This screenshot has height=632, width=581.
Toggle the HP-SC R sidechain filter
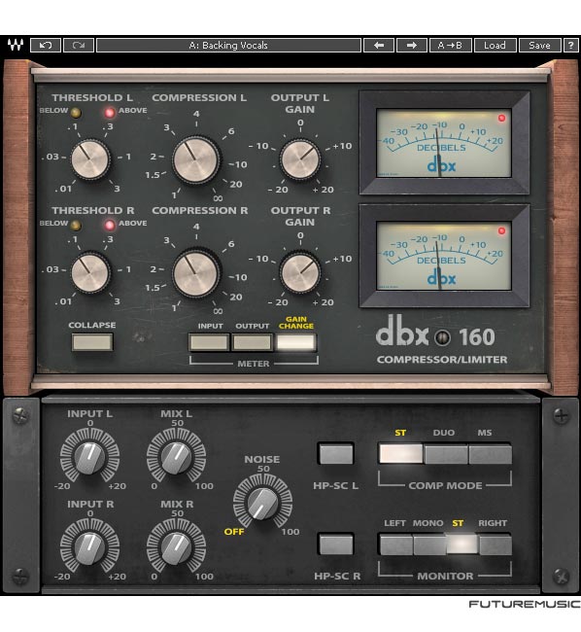336,544
